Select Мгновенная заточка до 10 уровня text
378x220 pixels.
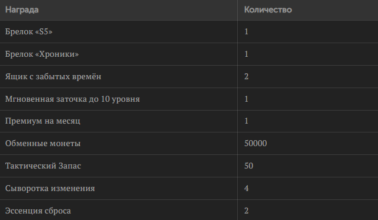pyautogui.click(x=73, y=99)
